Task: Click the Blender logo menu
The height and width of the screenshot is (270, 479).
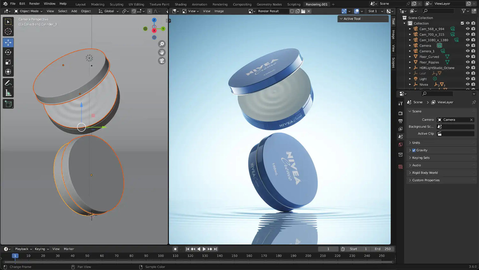Action: 5,4
